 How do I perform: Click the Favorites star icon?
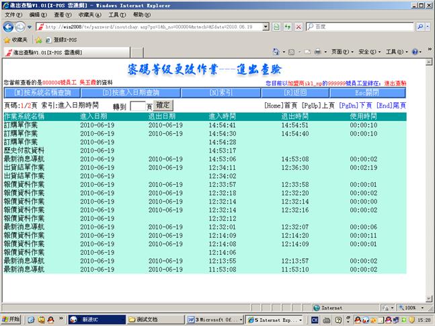[x=7, y=40]
